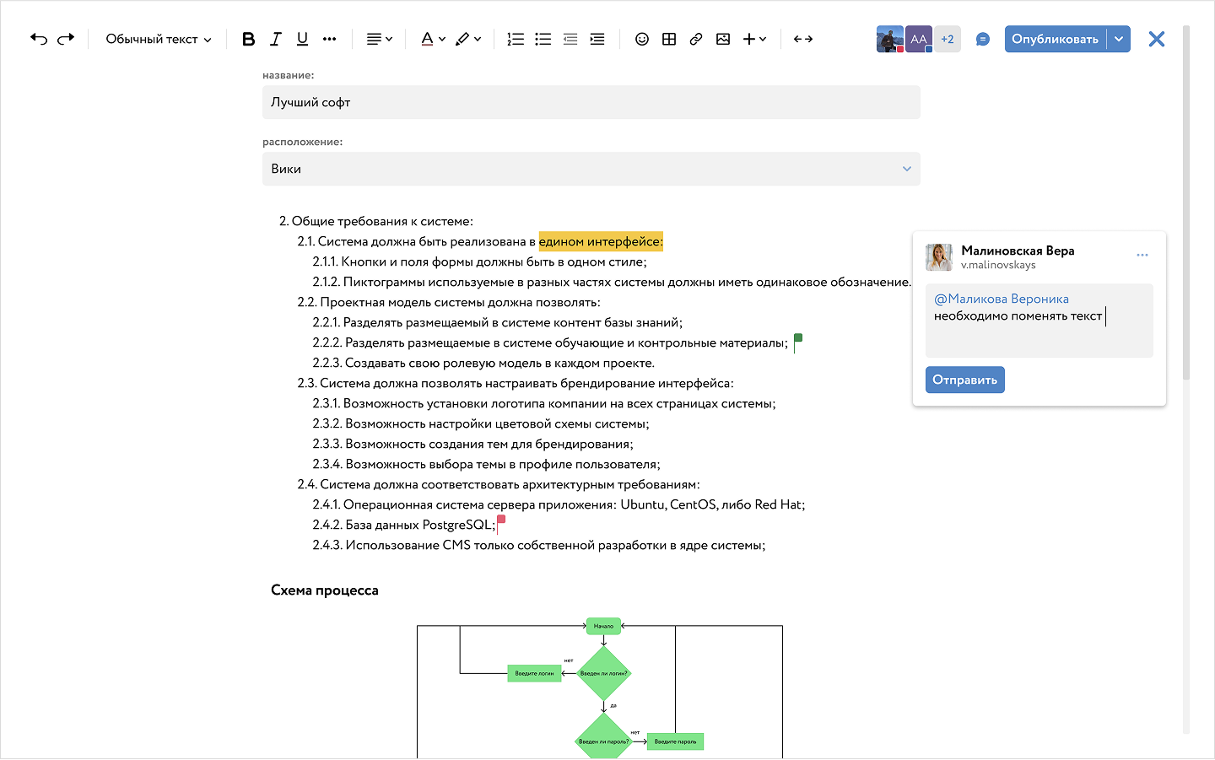The height and width of the screenshot is (760, 1215).
Task: Click the 'Схема процесса' heading
Action: coord(325,590)
